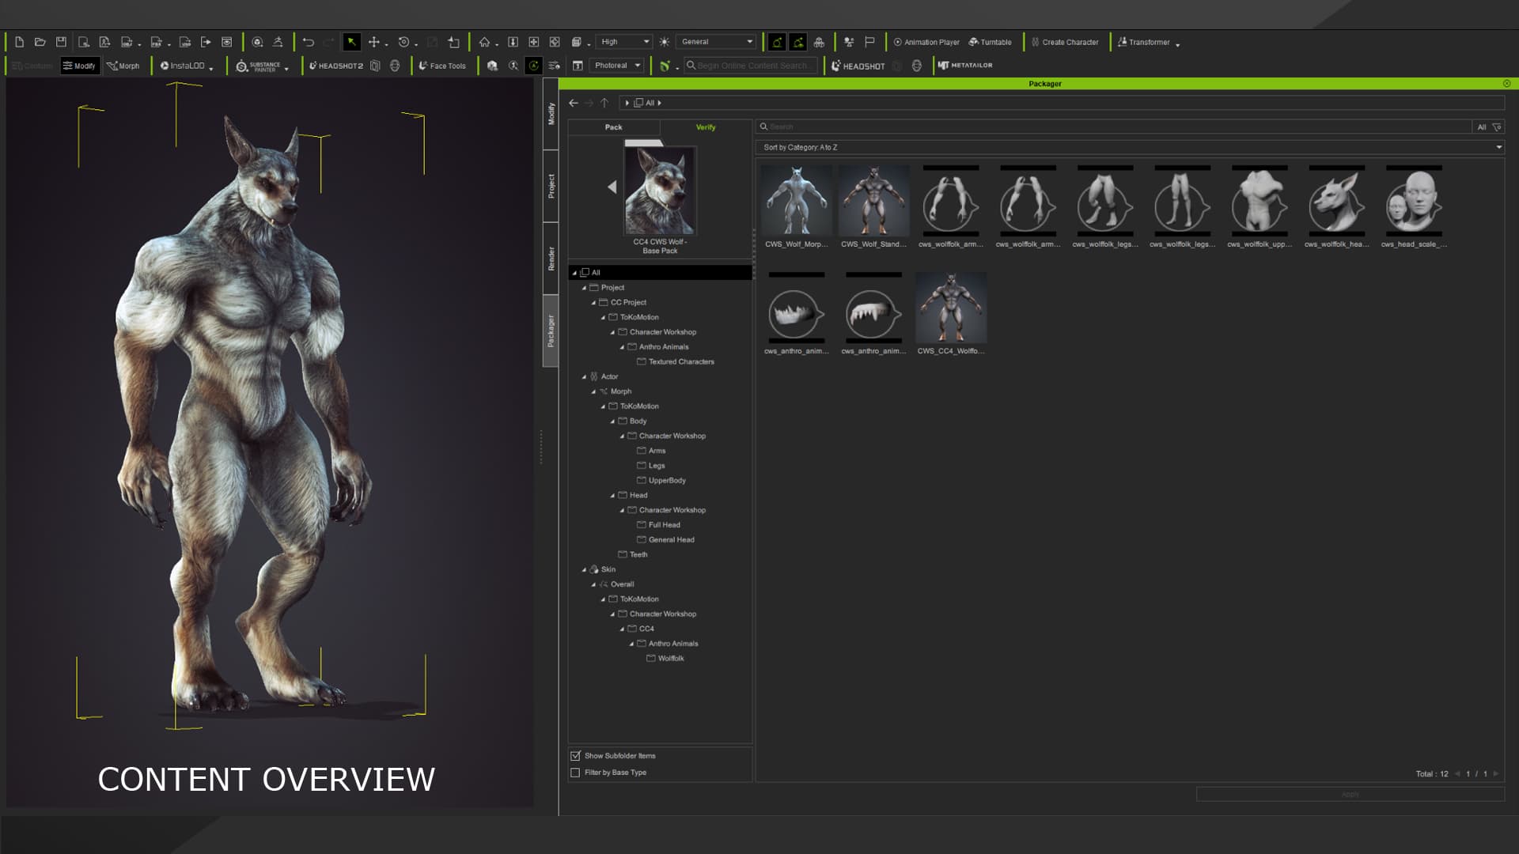Toggle the Morph mode button
The image size is (1519, 854).
[x=123, y=66]
